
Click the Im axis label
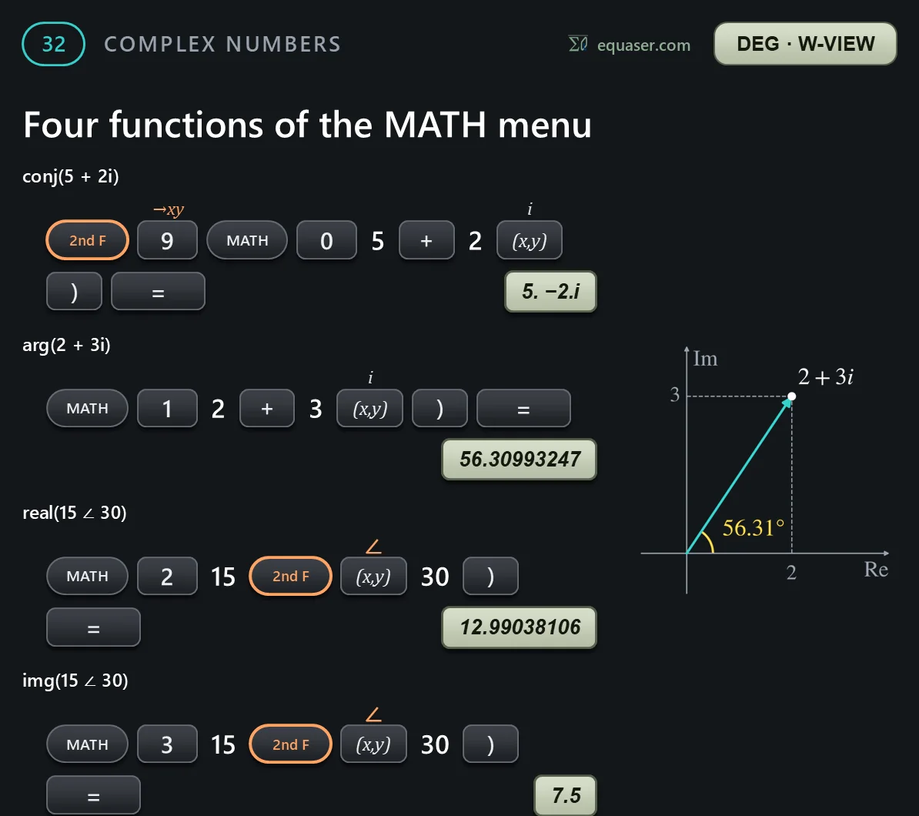(705, 359)
